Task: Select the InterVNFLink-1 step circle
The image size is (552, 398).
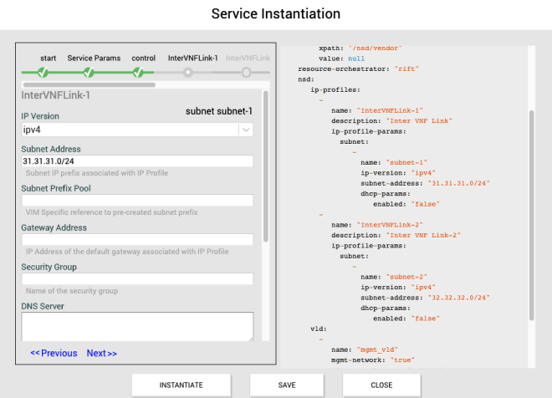Action: click(x=188, y=73)
